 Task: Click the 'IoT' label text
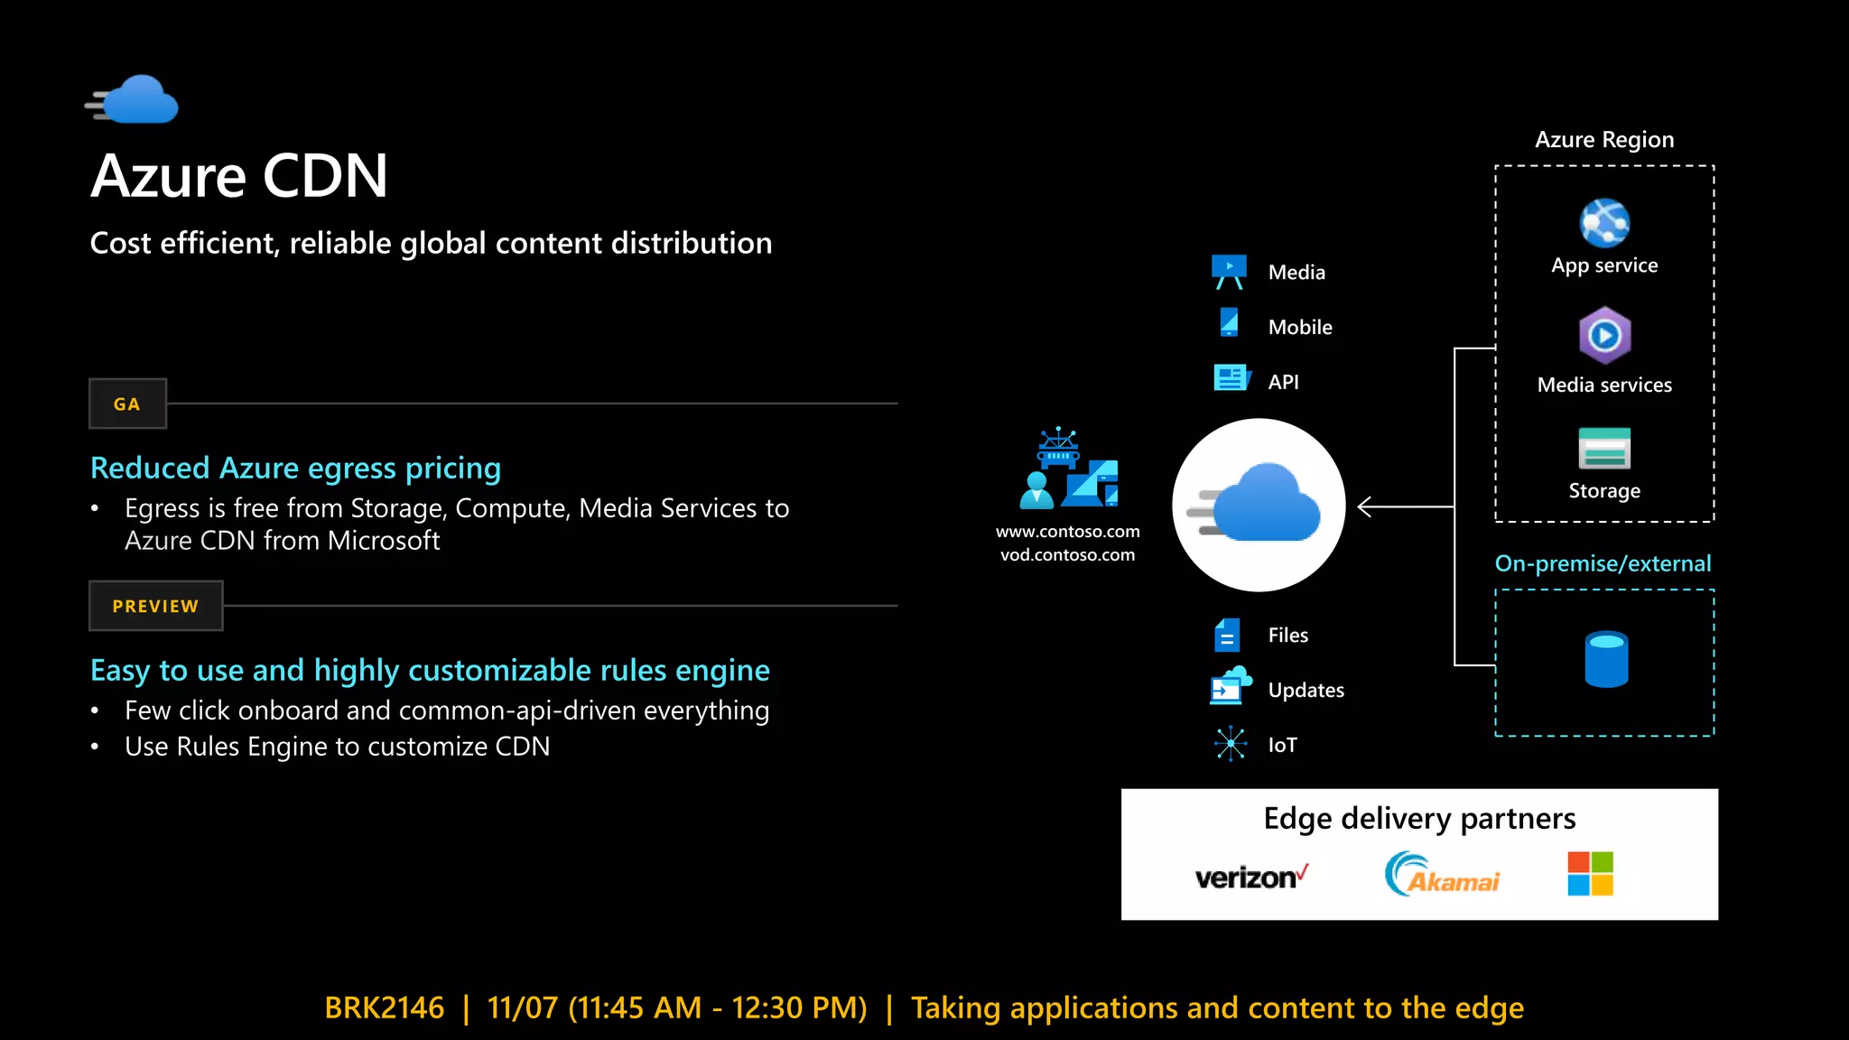1282,746
